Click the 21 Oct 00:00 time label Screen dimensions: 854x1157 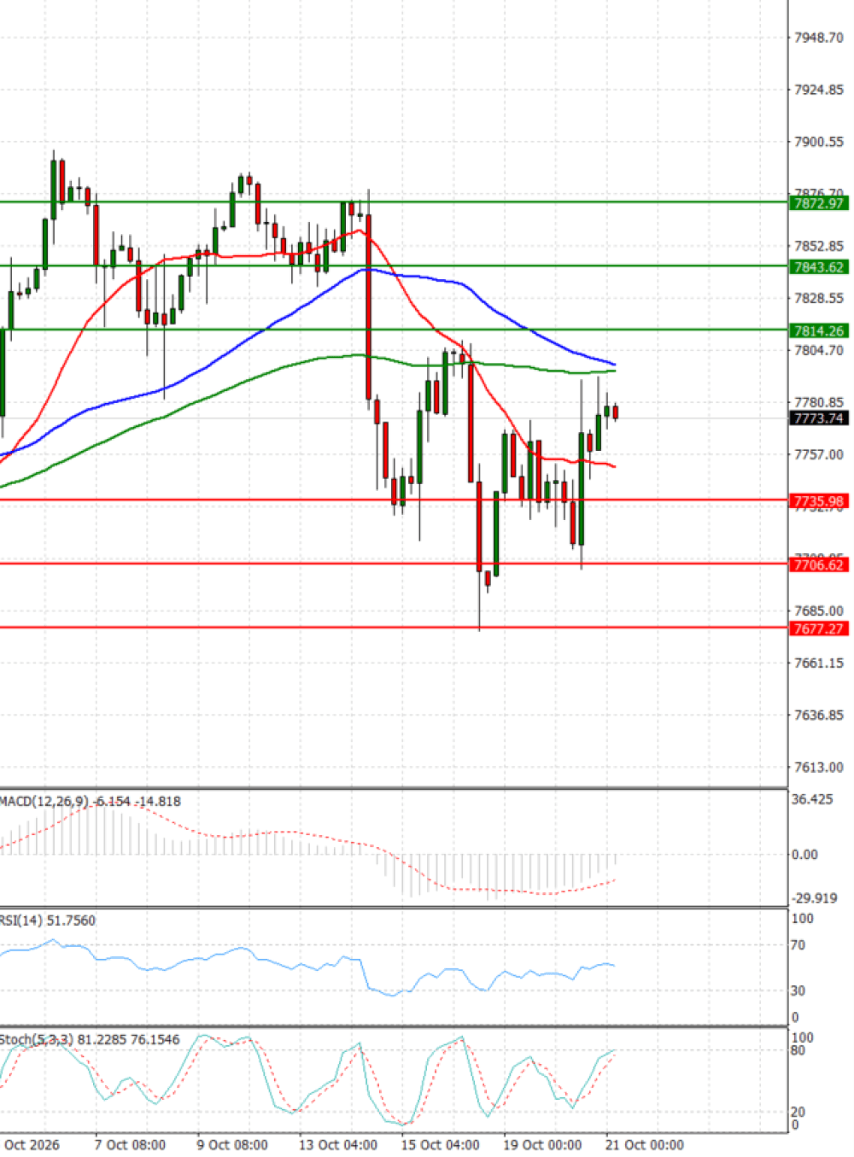pos(645,1144)
